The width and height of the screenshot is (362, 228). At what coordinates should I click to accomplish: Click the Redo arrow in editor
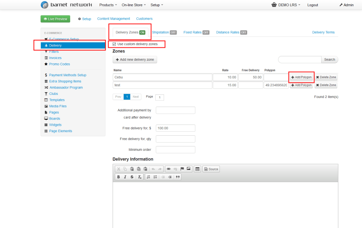[x=160, y=169]
